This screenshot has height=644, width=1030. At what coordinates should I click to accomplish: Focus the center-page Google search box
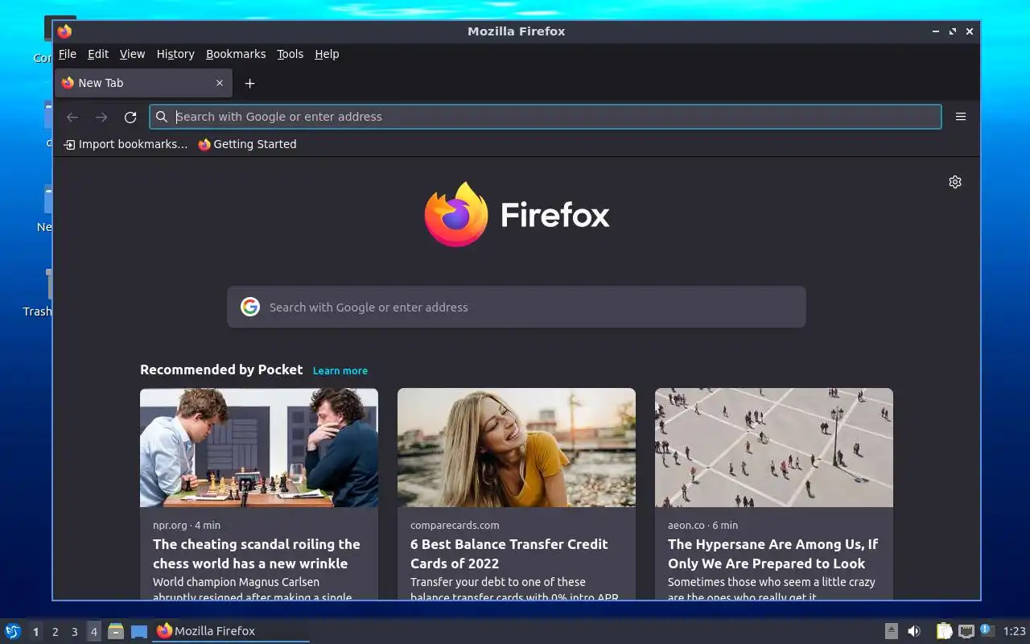click(x=517, y=307)
